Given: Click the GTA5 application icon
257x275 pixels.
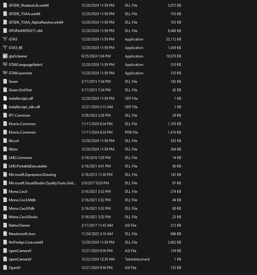Looking at the screenshot, I should (5, 39).
